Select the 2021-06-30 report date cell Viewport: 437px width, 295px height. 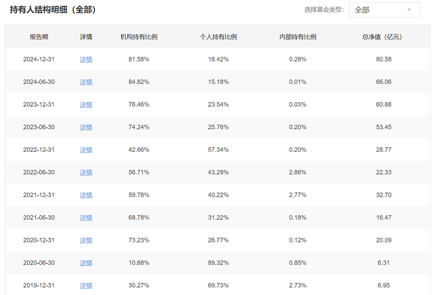[39, 218]
